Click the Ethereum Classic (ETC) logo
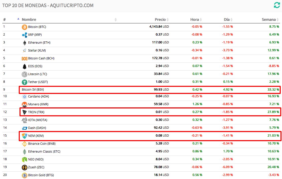Screen dimensions: 282x179 pyautogui.click(x=25, y=152)
